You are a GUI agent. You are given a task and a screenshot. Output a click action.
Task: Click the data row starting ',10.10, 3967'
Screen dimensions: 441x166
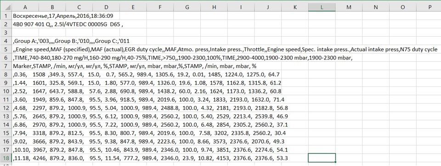pos(151,150)
